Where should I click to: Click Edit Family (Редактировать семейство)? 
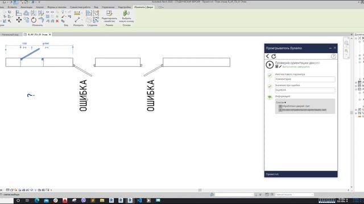tap(109, 16)
